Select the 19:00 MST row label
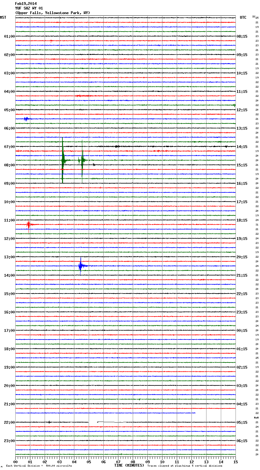Screen dimensions: 260x470 point(9,367)
